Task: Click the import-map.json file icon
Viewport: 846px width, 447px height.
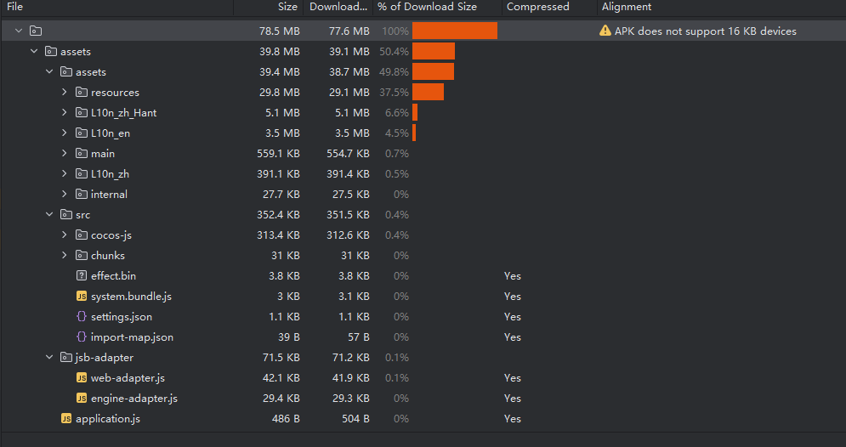Action: point(82,337)
